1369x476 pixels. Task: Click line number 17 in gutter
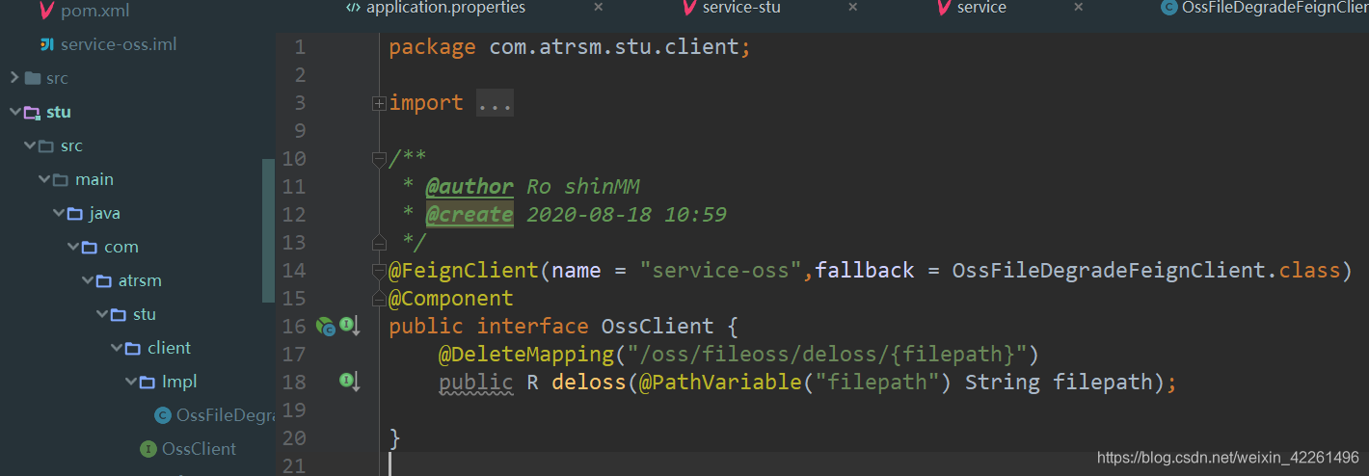(x=293, y=355)
